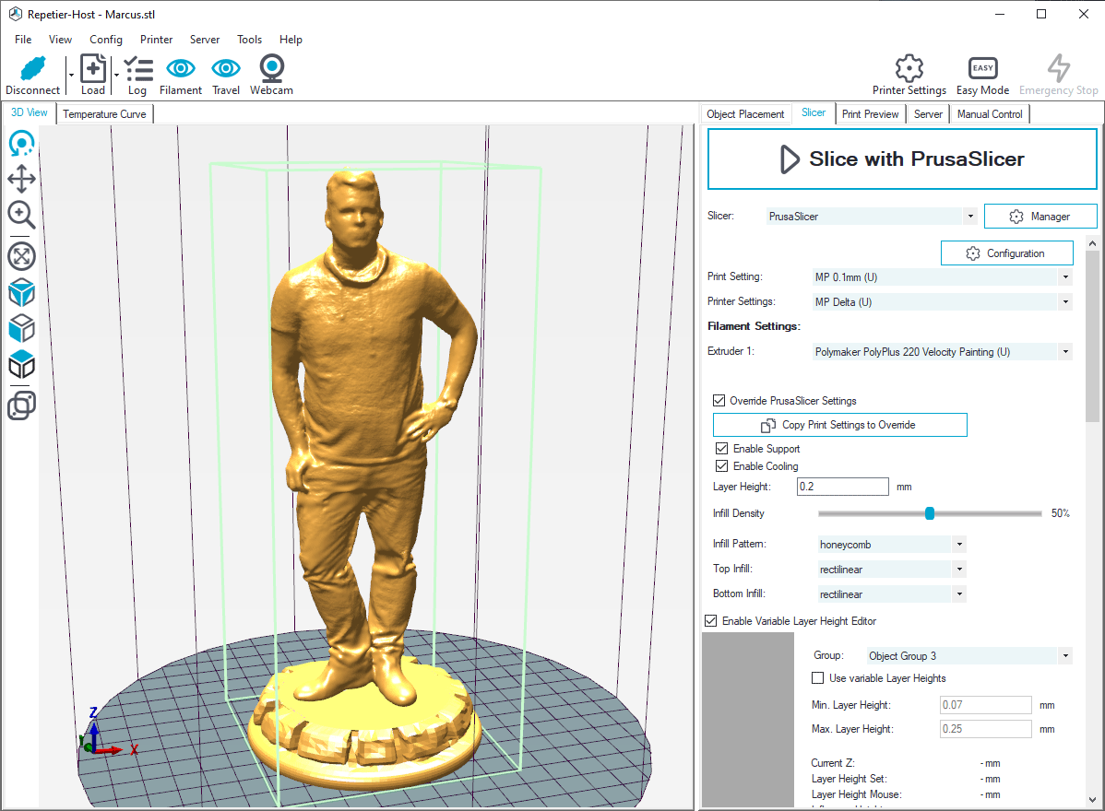Open the Infill Pattern dropdown
Screen dimensions: 1105x811
tap(958, 544)
